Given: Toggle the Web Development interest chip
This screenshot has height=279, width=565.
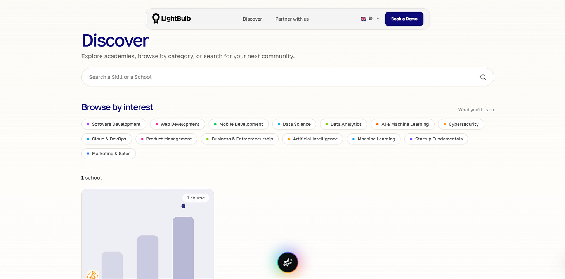Looking at the screenshot, I should pos(177,124).
